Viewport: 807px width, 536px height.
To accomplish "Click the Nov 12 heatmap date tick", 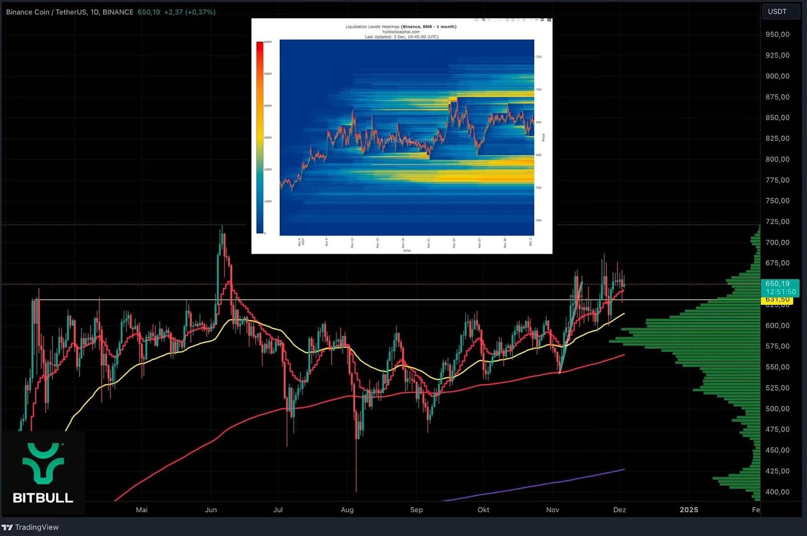I will [x=352, y=243].
